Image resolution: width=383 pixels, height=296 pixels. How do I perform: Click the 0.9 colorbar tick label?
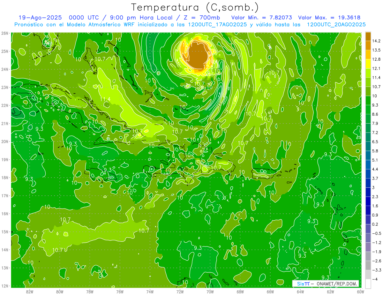click(x=375, y=215)
